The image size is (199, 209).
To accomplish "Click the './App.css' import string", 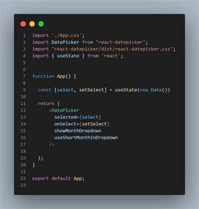I will click(67, 35).
